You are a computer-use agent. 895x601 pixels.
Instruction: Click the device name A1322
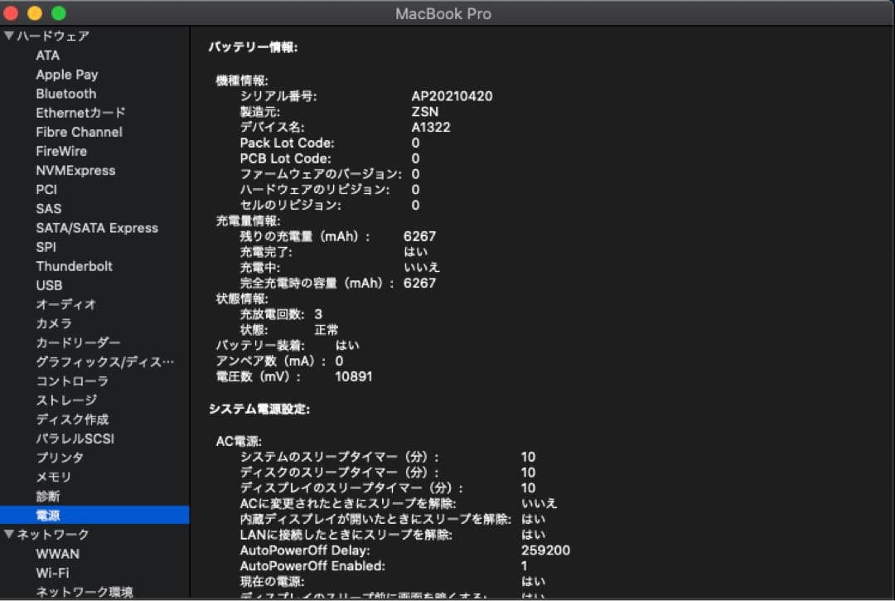pyautogui.click(x=431, y=128)
